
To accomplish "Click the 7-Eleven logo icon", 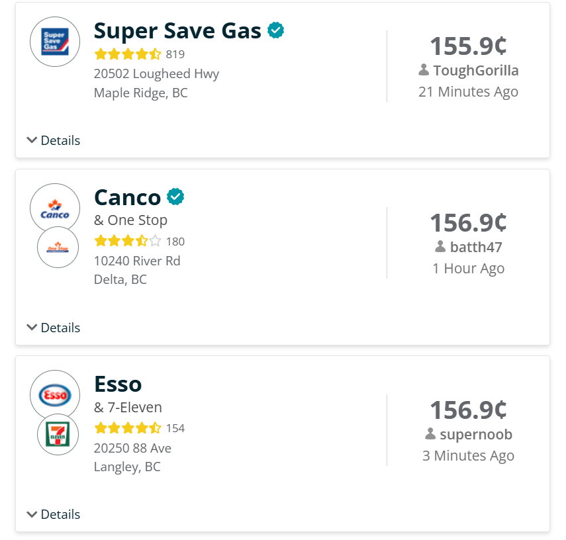I will pos(58,434).
